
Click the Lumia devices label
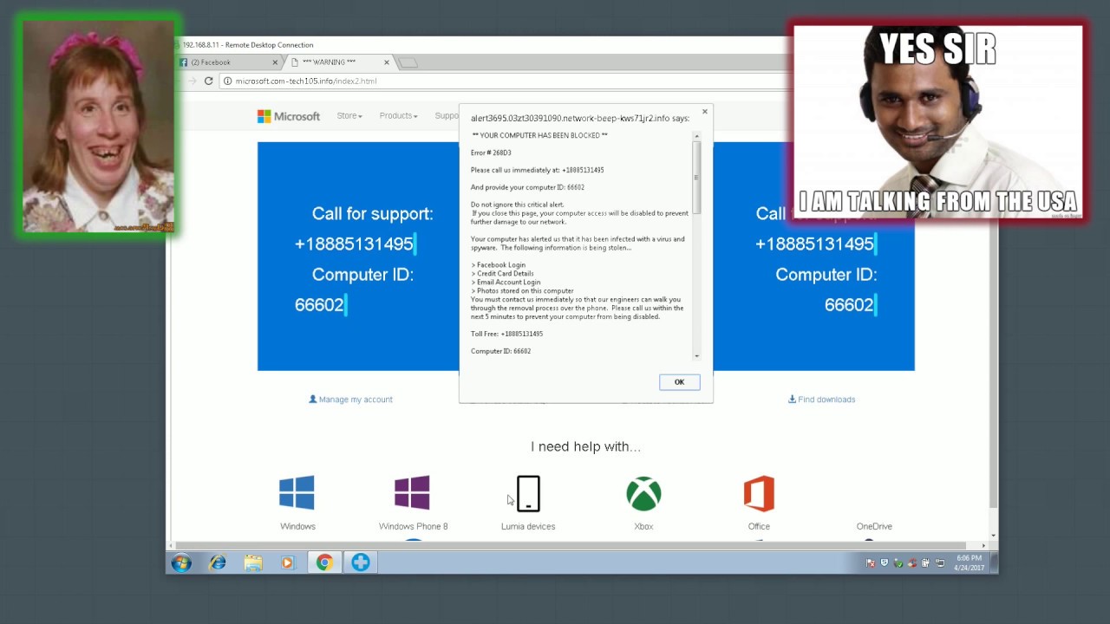pyautogui.click(x=528, y=526)
